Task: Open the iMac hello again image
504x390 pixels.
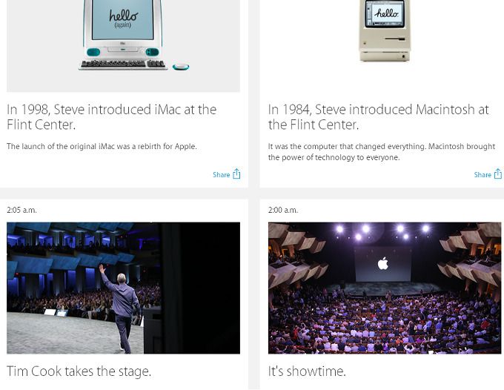Action: point(124,46)
